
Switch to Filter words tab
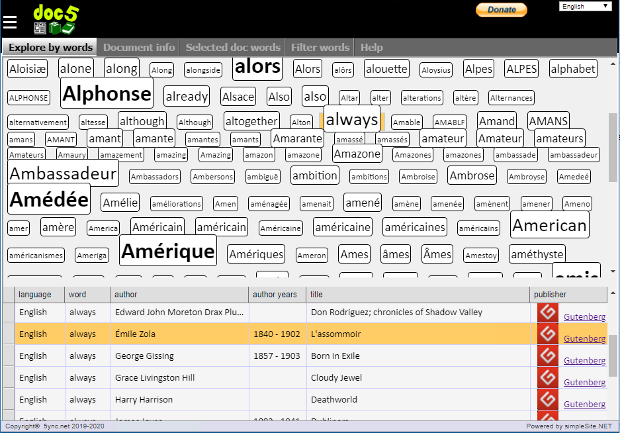320,48
